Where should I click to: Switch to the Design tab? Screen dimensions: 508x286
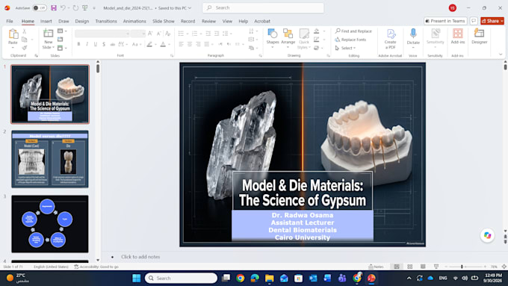82,21
